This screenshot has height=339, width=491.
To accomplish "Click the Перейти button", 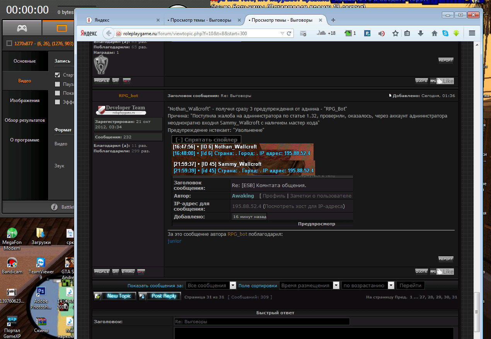I will point(411,285).
